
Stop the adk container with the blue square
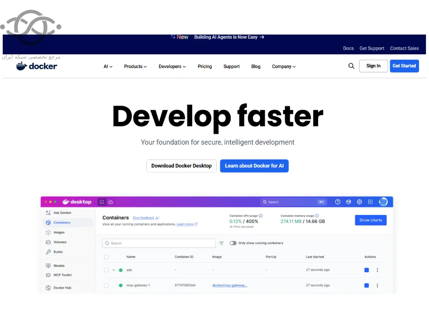pyautogui.click(x=367, y=270)
